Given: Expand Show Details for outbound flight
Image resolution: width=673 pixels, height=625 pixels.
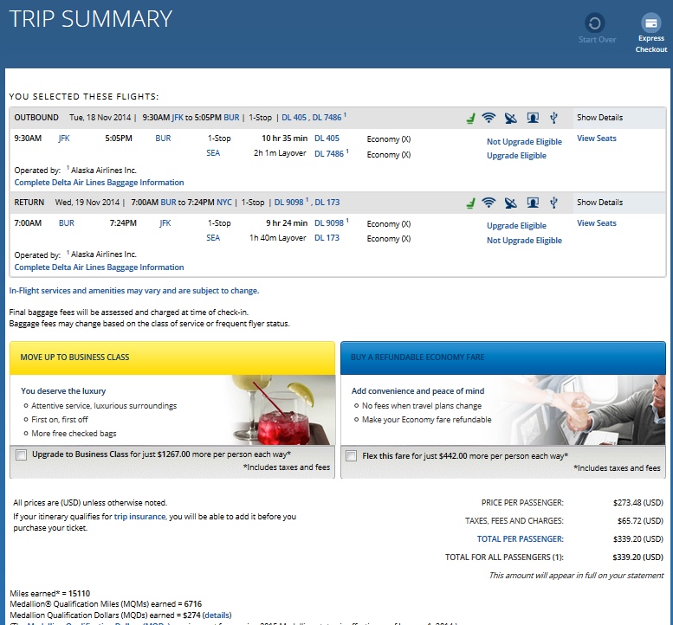Looking at the screenshot, I should (x=599, y=118).
